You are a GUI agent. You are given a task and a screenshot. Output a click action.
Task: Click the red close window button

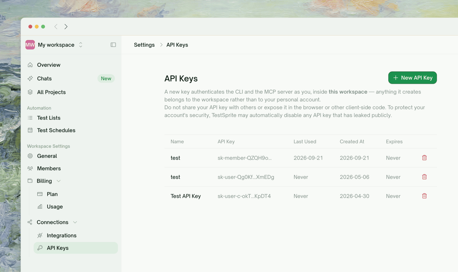click(x=30, y=27)
